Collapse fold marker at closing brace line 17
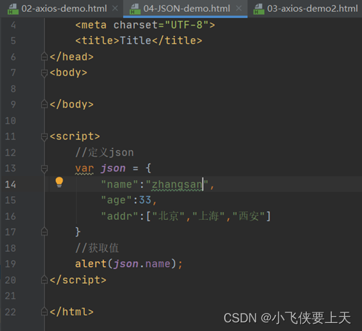 click(x=44, y=231)
